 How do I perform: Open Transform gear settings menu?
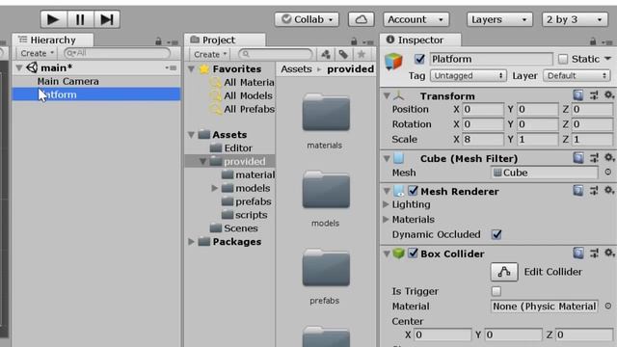(x=608, y=95)
